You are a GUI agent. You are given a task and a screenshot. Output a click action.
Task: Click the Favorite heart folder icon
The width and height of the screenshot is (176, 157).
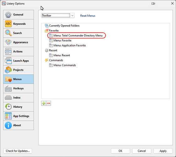coord(47,30)
